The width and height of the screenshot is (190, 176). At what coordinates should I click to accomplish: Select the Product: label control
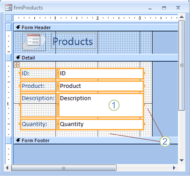coord(38,86)
